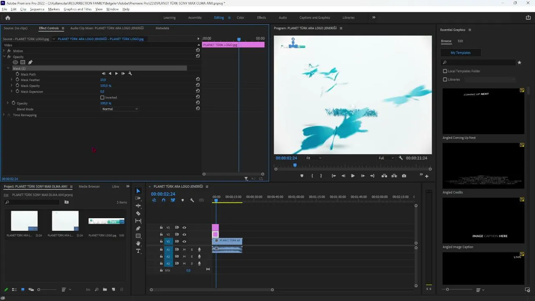535x301 pixels.
Task: Click Add Marker in Program Monitor
Action: (x=302, y=176)
